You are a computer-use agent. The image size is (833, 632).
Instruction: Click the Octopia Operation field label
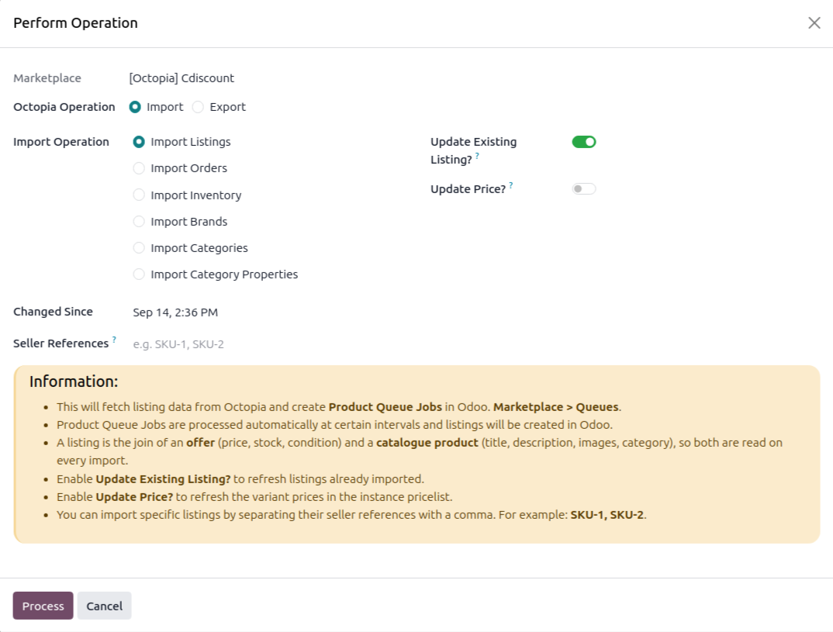64,107
